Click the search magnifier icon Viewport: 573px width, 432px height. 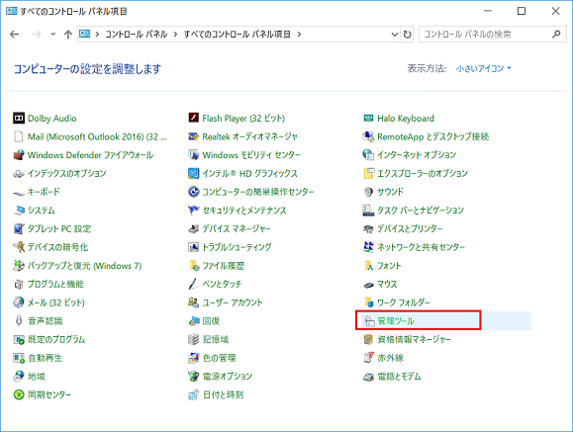pos(556,35)
